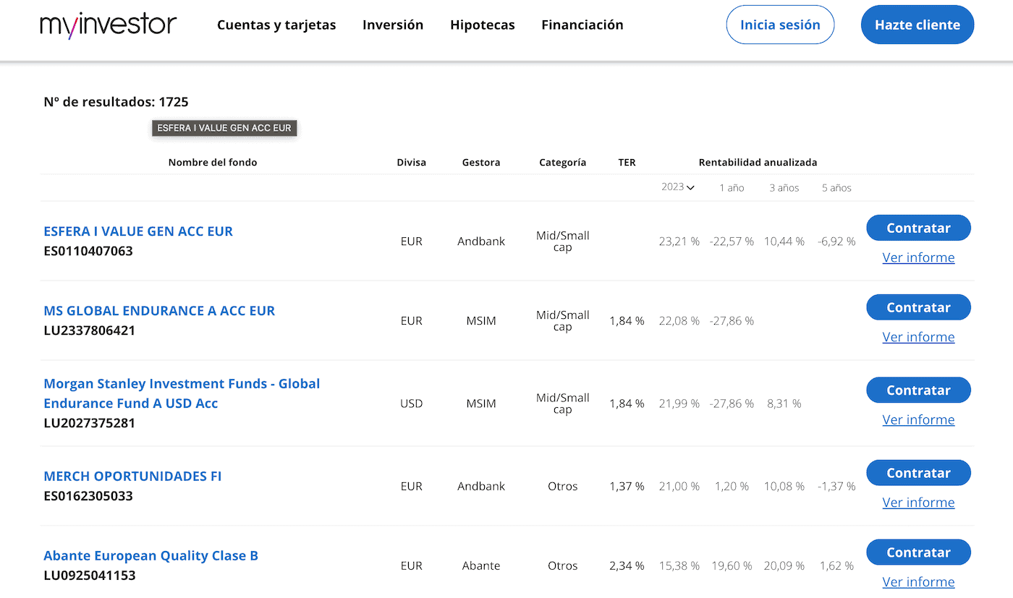
Task: Click ISIN LU0925041153
Action: [89, 576]
